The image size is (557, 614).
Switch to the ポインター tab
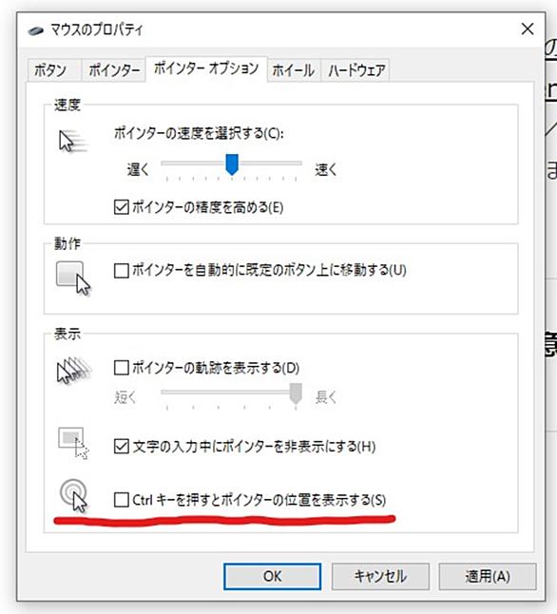pyautogui.click(x=114, y=70)
